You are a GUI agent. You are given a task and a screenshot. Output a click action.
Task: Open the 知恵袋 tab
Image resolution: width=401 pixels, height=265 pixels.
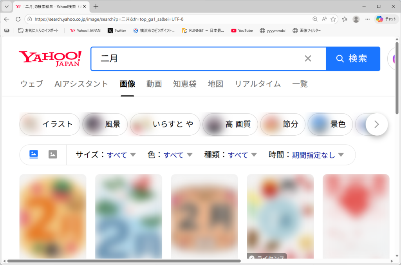(x=184, y=84)
